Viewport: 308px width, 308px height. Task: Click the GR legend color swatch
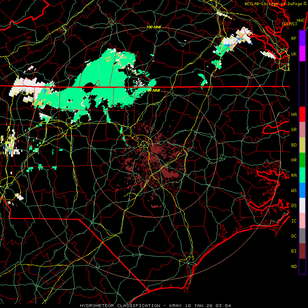point(302,129)
